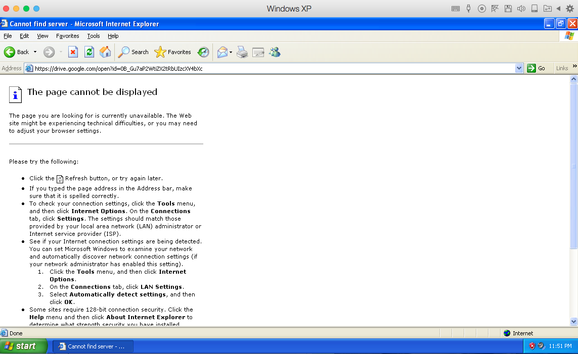The image size is (578, 354).
Task: Click the Internet zone globe in the status bar
Action: click(x=507, y=333)
